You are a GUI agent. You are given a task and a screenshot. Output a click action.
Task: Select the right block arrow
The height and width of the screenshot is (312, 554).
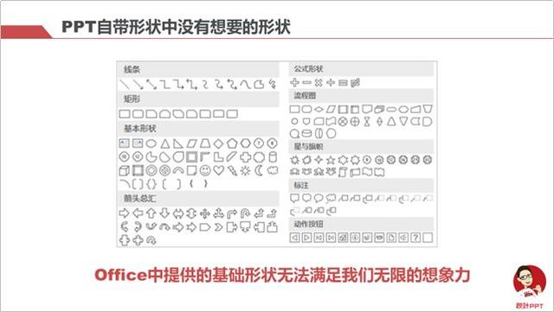pos(125,213)
